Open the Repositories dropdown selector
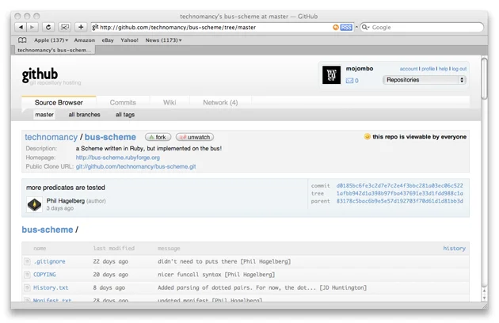Image resolution: width=499 pixels, height=323 pixels. coord(425,80)
